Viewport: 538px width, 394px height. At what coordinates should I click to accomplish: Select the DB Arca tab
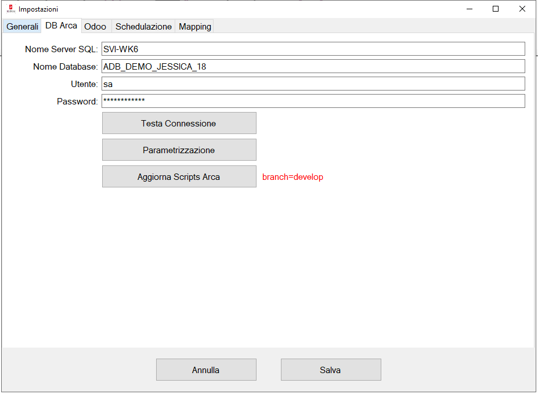tap(61, 26)
